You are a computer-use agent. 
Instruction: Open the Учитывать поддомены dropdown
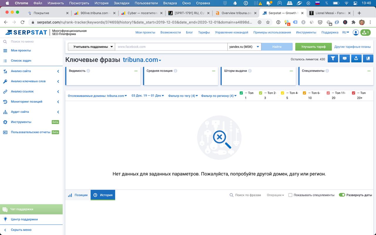click(x=91, y=47)
